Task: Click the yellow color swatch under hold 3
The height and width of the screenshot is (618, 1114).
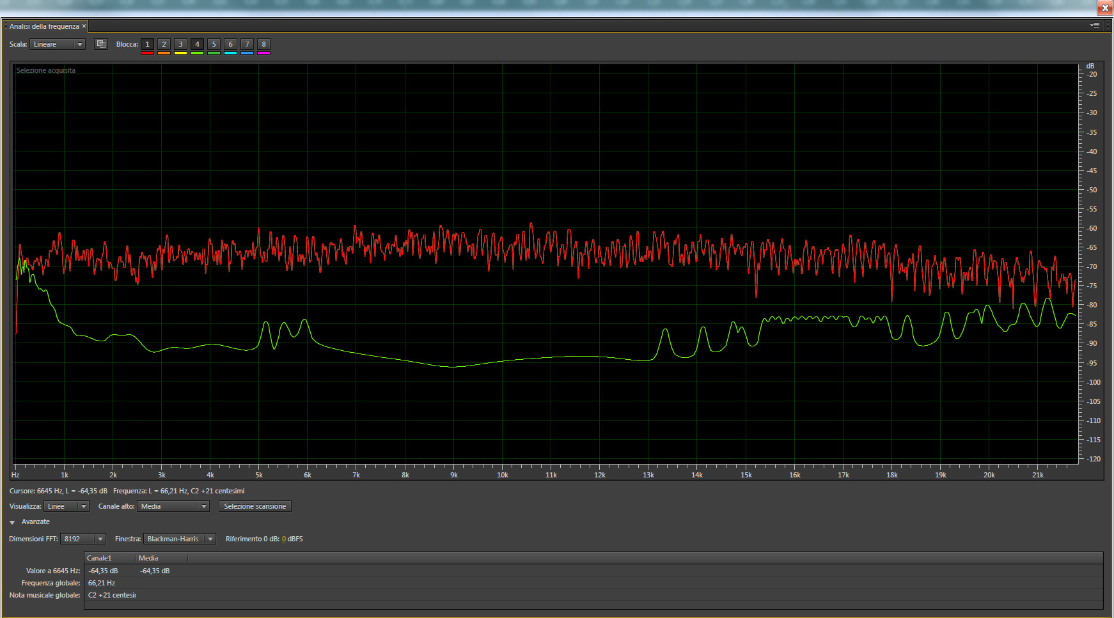Action: pyautogui.click(x=180, y=53)
